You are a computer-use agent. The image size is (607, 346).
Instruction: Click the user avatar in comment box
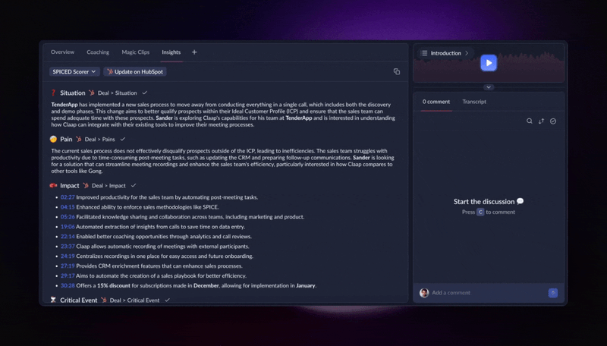point(424,293)
